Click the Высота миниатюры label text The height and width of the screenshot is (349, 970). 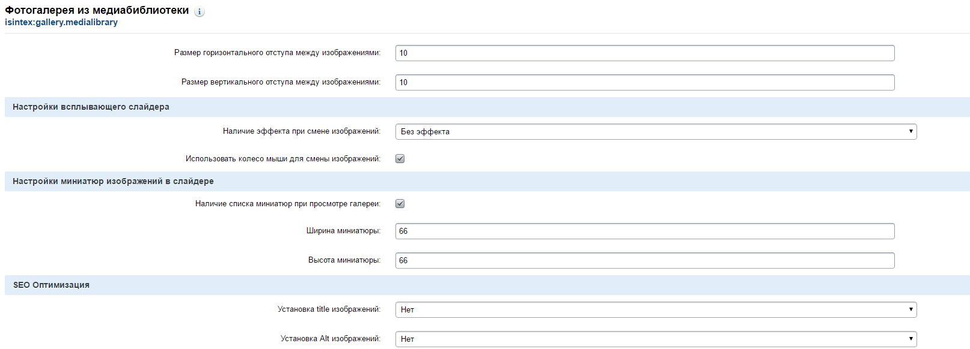(x=344, y=260)
